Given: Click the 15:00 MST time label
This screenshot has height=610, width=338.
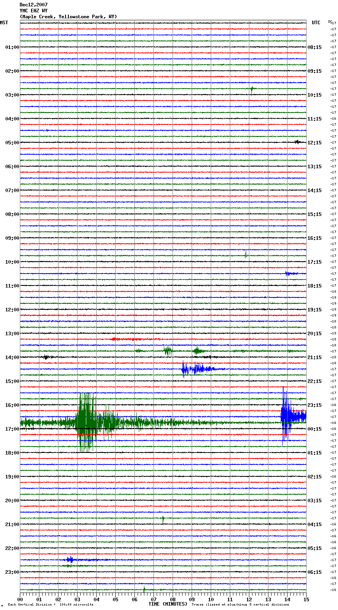Looking at the screenshot, I should point(12,381).
